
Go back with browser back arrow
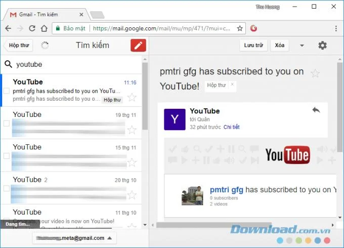click(8, 28)
